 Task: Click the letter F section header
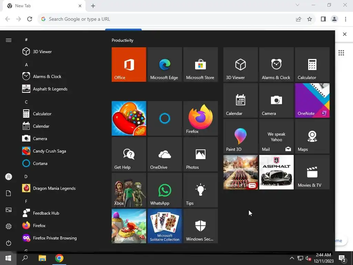click(x=26, y=201)
